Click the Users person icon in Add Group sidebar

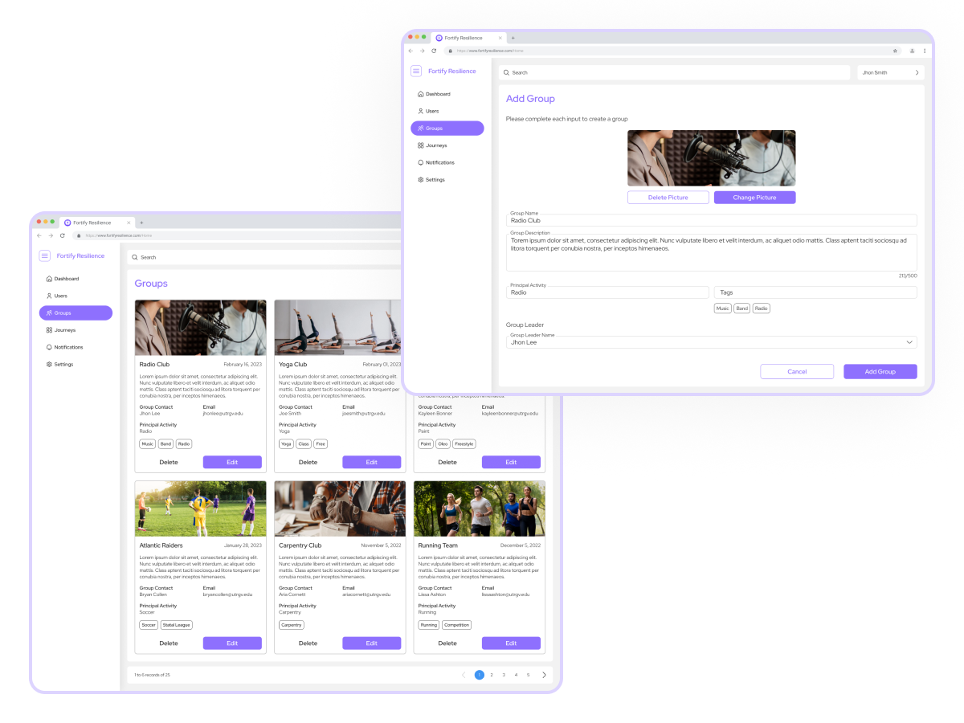[421, 111]
